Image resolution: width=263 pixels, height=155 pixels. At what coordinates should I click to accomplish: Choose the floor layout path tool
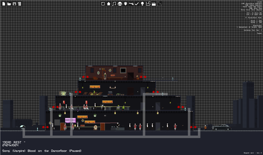pos(148,4)
